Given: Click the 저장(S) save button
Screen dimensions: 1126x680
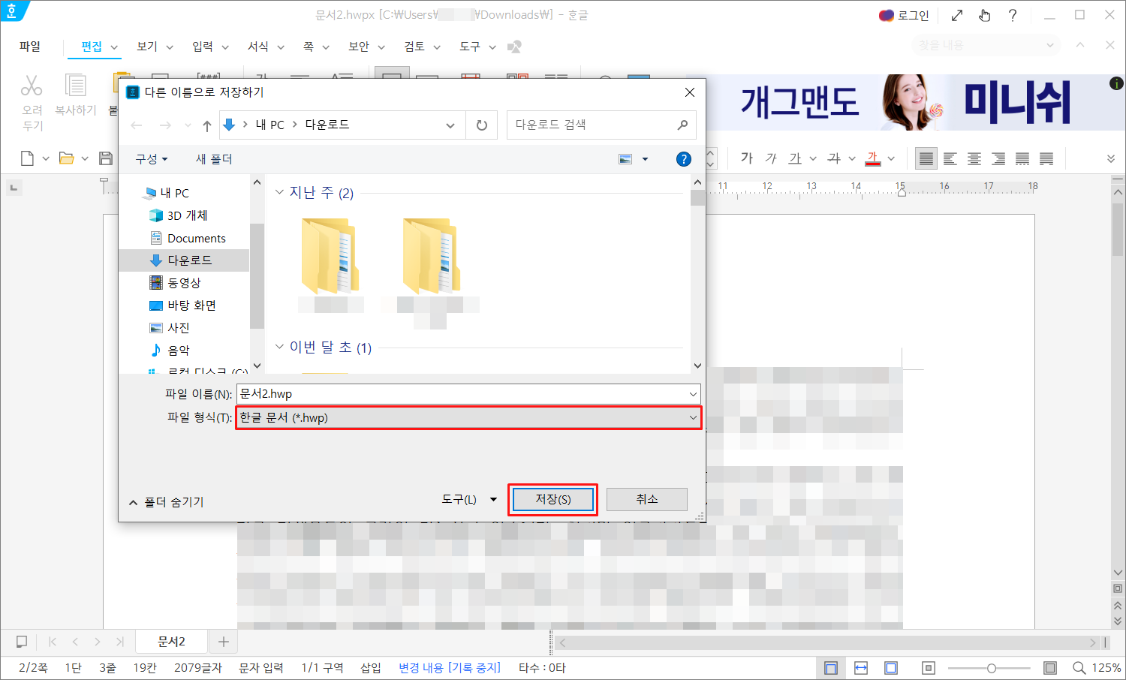Looking at the screenshot, I should [553, 499].
